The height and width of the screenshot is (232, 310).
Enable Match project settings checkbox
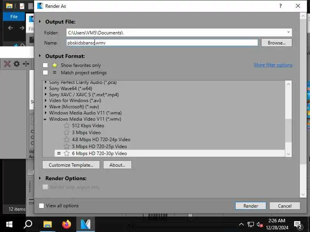click(x=45, y=73)
